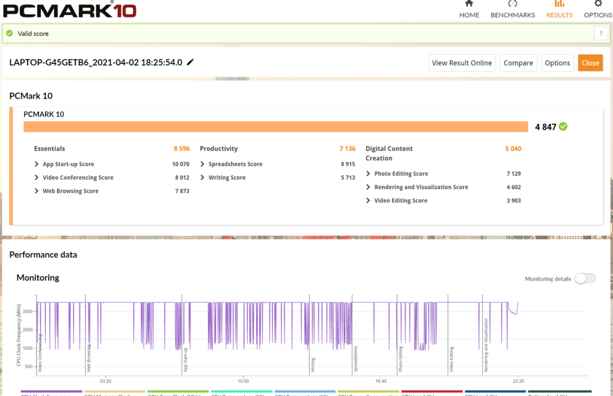Click the 16:40 time axis label
The image size is (613, 396).
click(381, 381)
